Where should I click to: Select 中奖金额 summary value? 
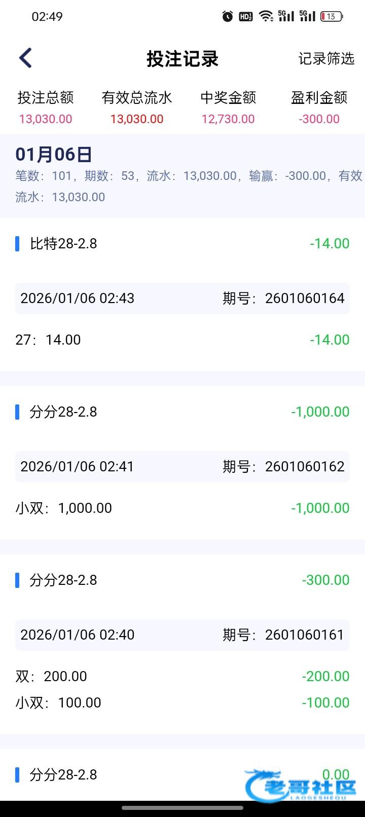(228, 119)
